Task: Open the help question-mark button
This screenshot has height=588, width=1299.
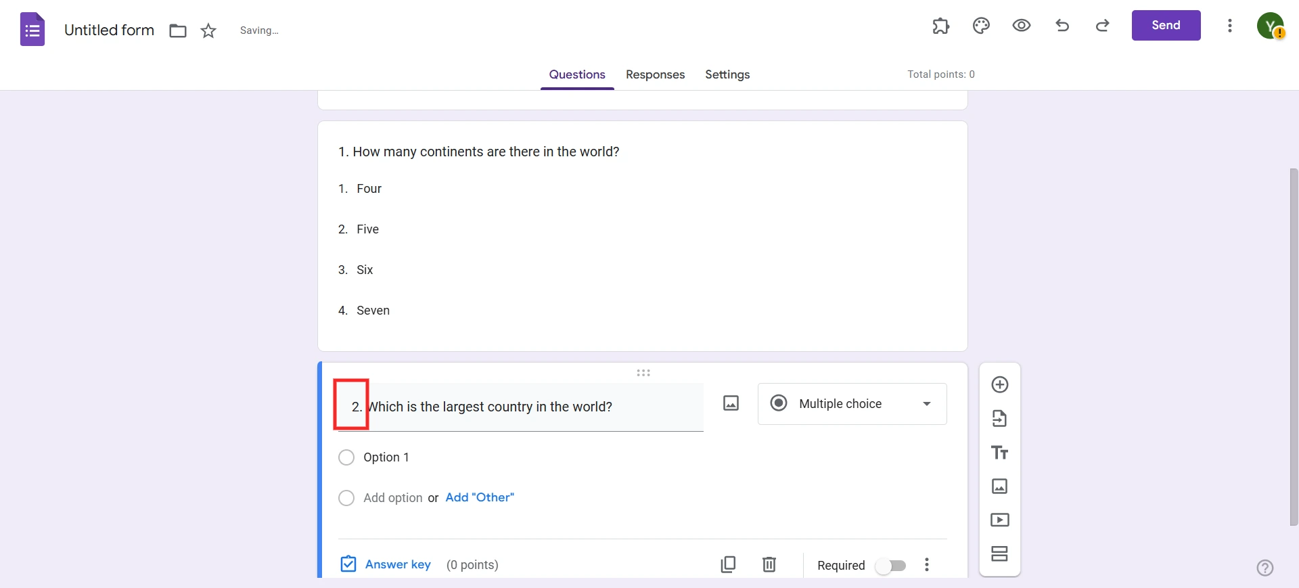Action: tap(1265, 568)
